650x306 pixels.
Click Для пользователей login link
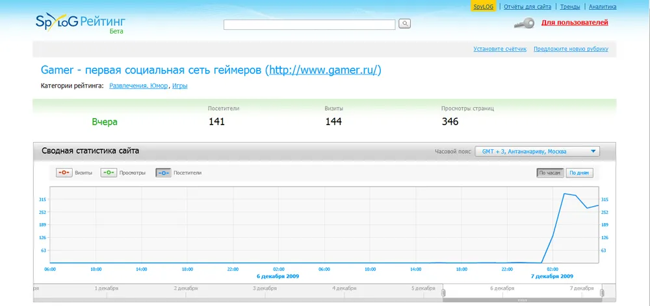[x=575, y=23]
